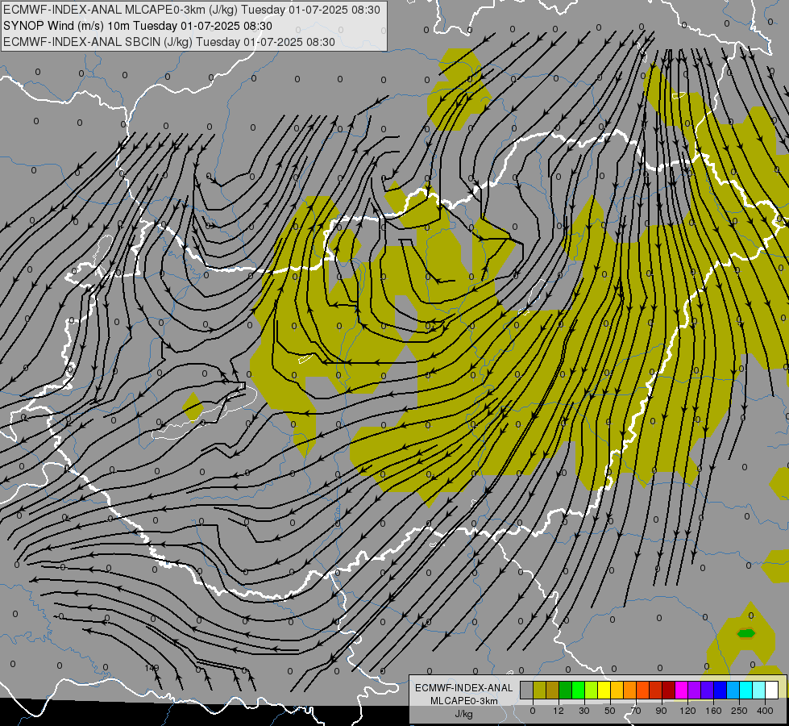Screen dimensions: 789x726
Task: Select the dark red legend swatch
Action: (x=669, y=690)
